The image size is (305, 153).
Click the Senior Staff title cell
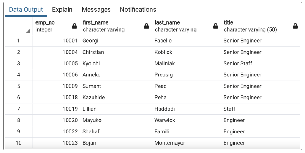coord(261,63)
